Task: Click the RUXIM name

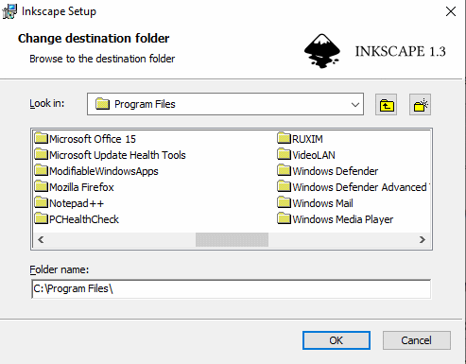Action: (307, 139)
